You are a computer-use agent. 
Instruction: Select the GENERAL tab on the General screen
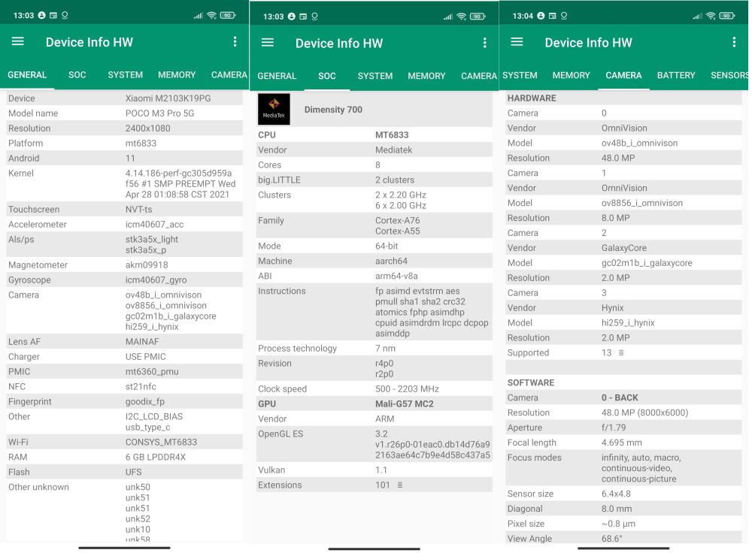click(27, 74)
